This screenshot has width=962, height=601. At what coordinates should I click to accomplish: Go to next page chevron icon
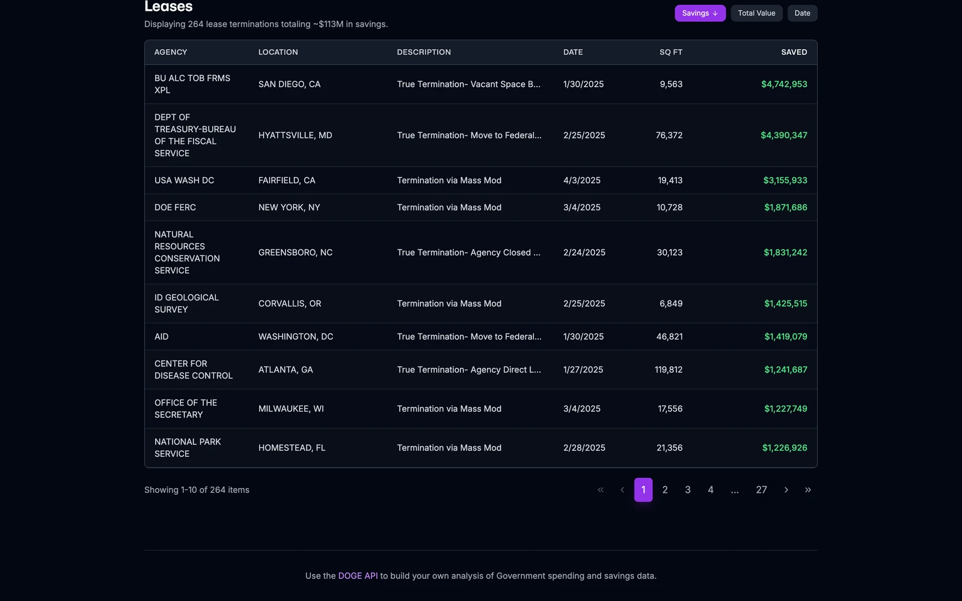786,490
